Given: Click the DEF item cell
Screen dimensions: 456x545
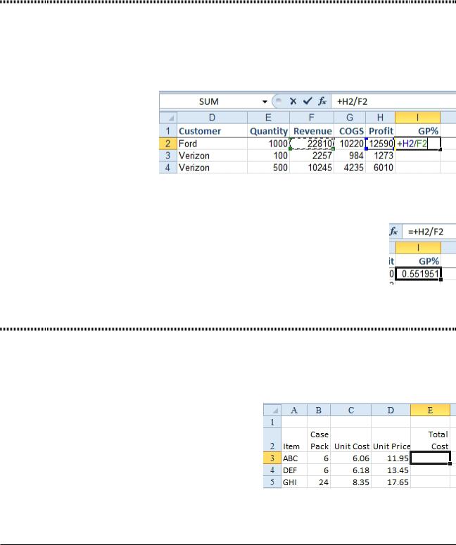Looking at the screenshot, I should 294,470.
